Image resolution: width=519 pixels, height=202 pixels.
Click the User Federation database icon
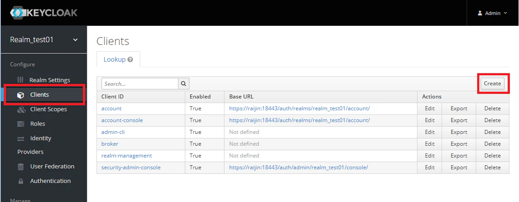pos(20,167)
